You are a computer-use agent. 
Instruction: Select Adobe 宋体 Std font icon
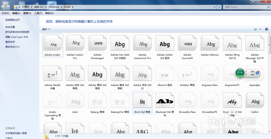[x=143, y=73]
